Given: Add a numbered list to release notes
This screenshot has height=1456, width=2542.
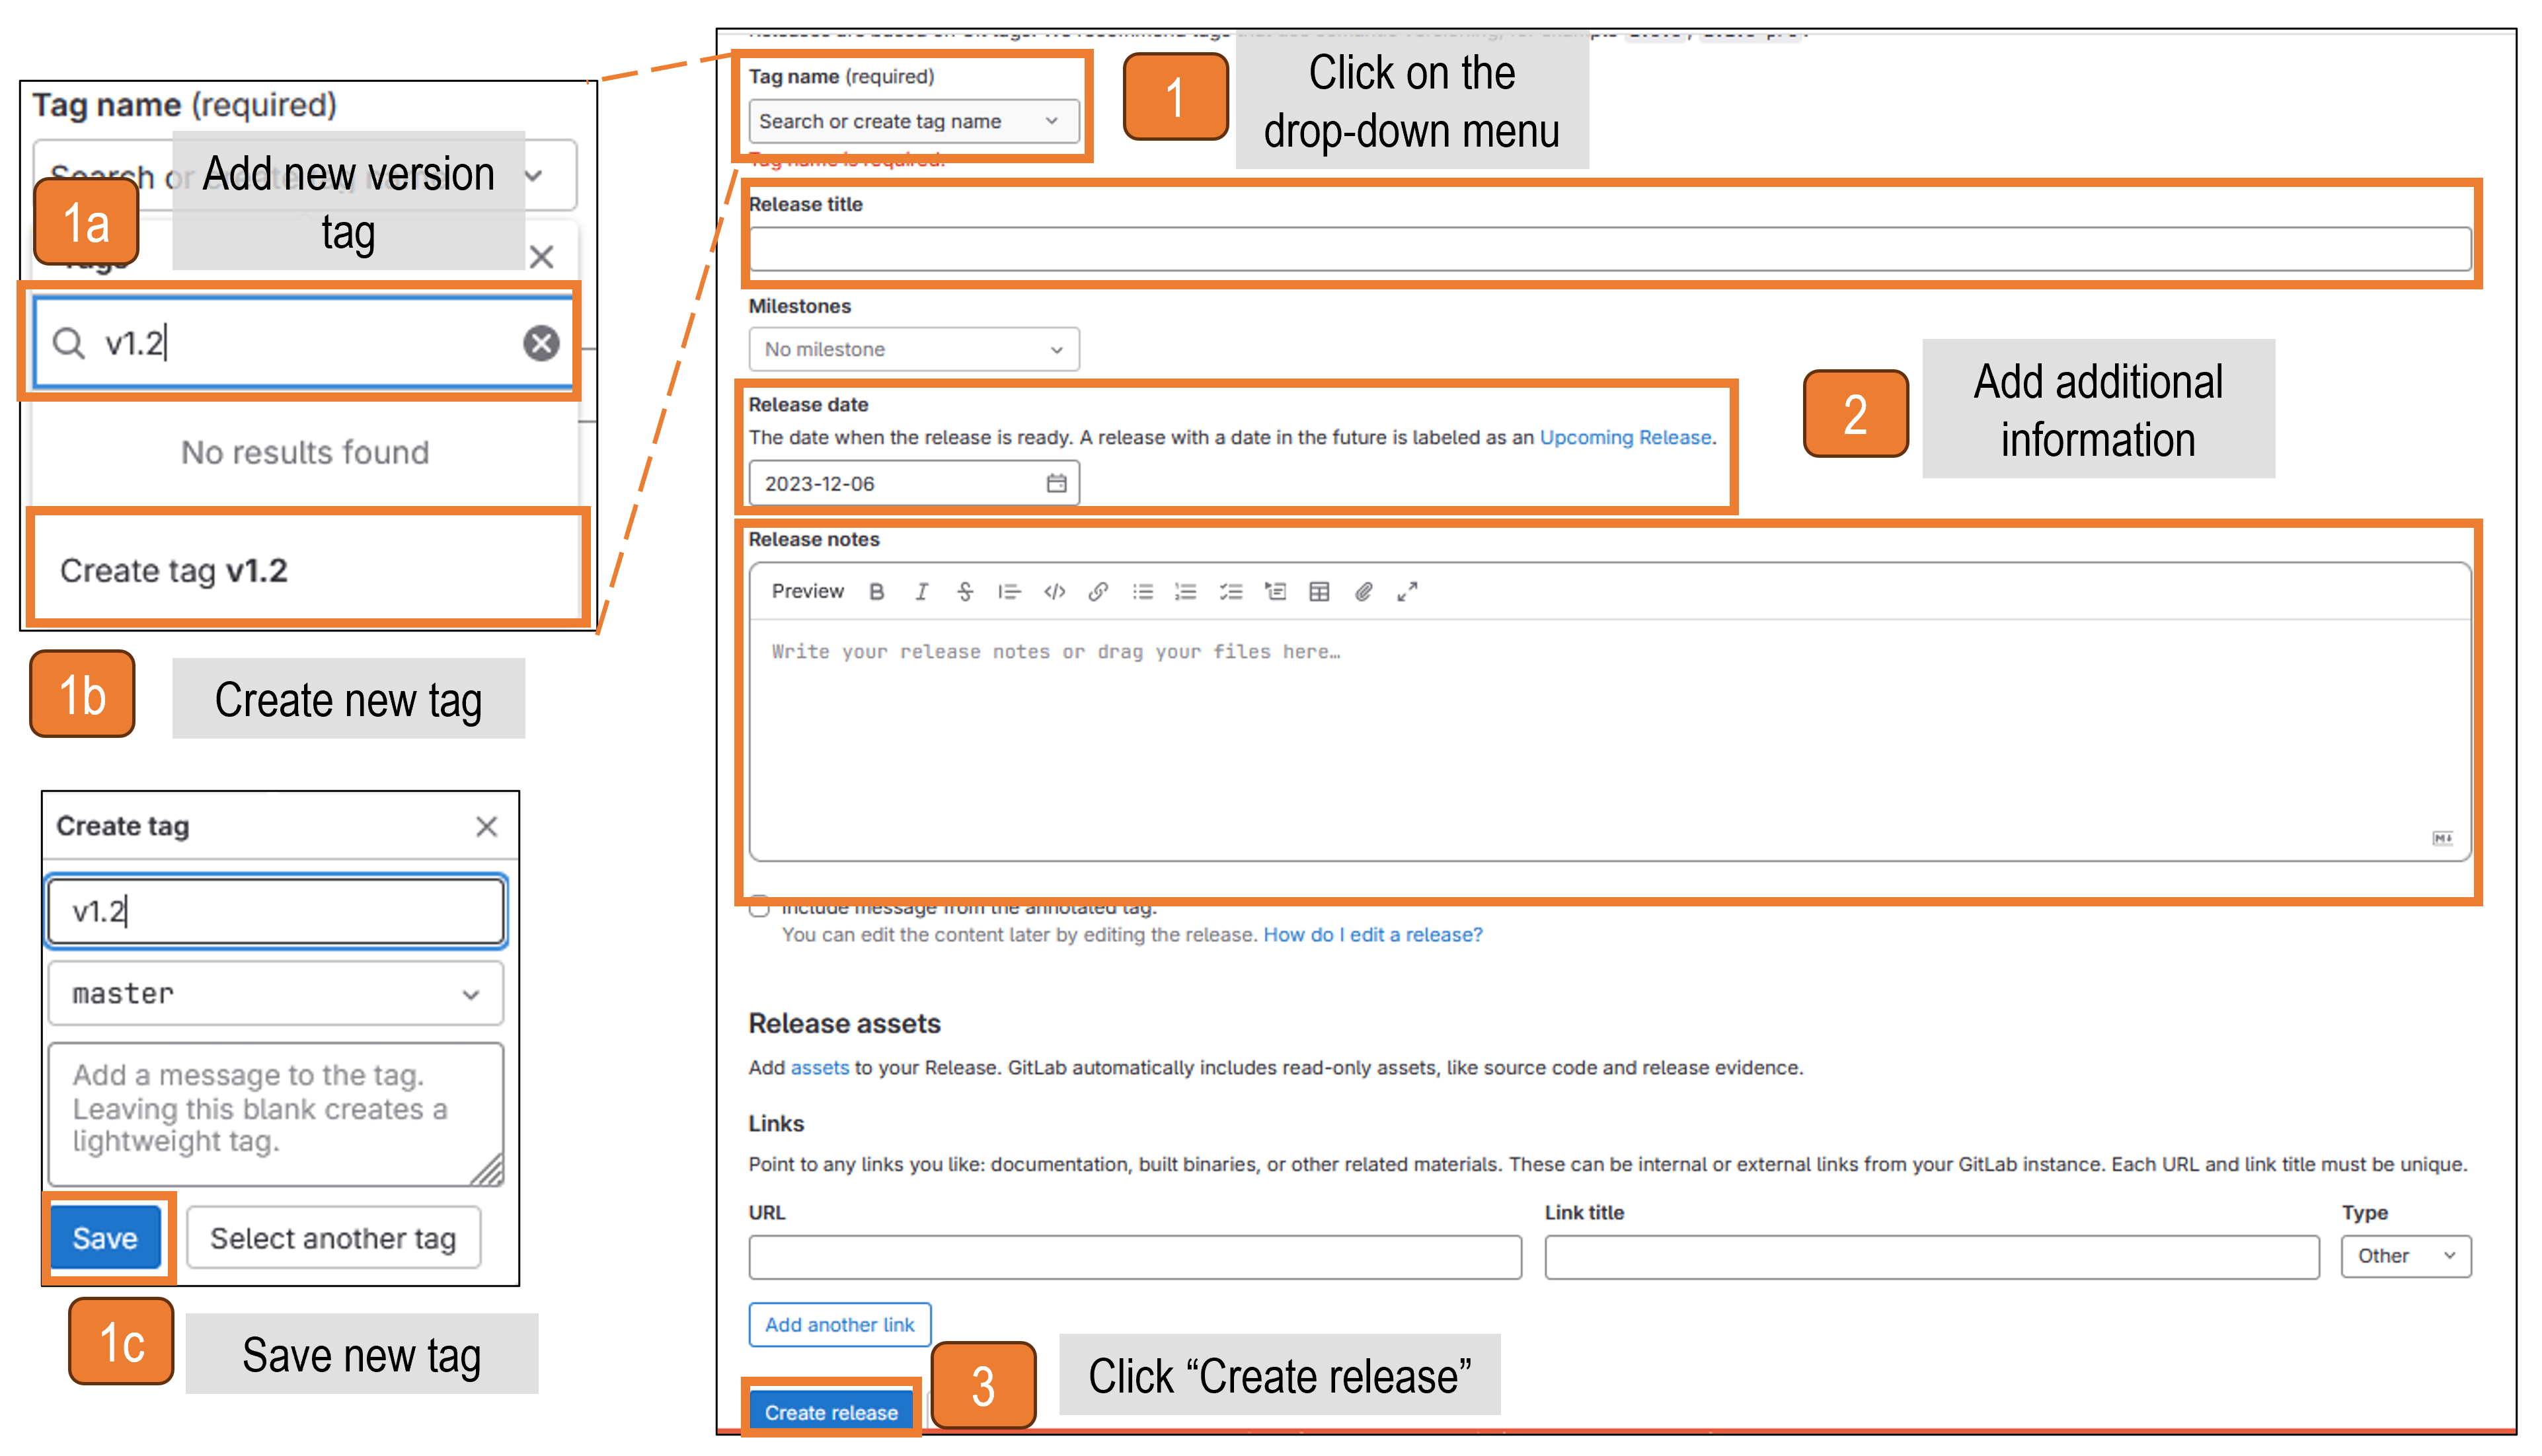Looking at the screenshot, I should pyautogui.click(x=1186, y=592).
